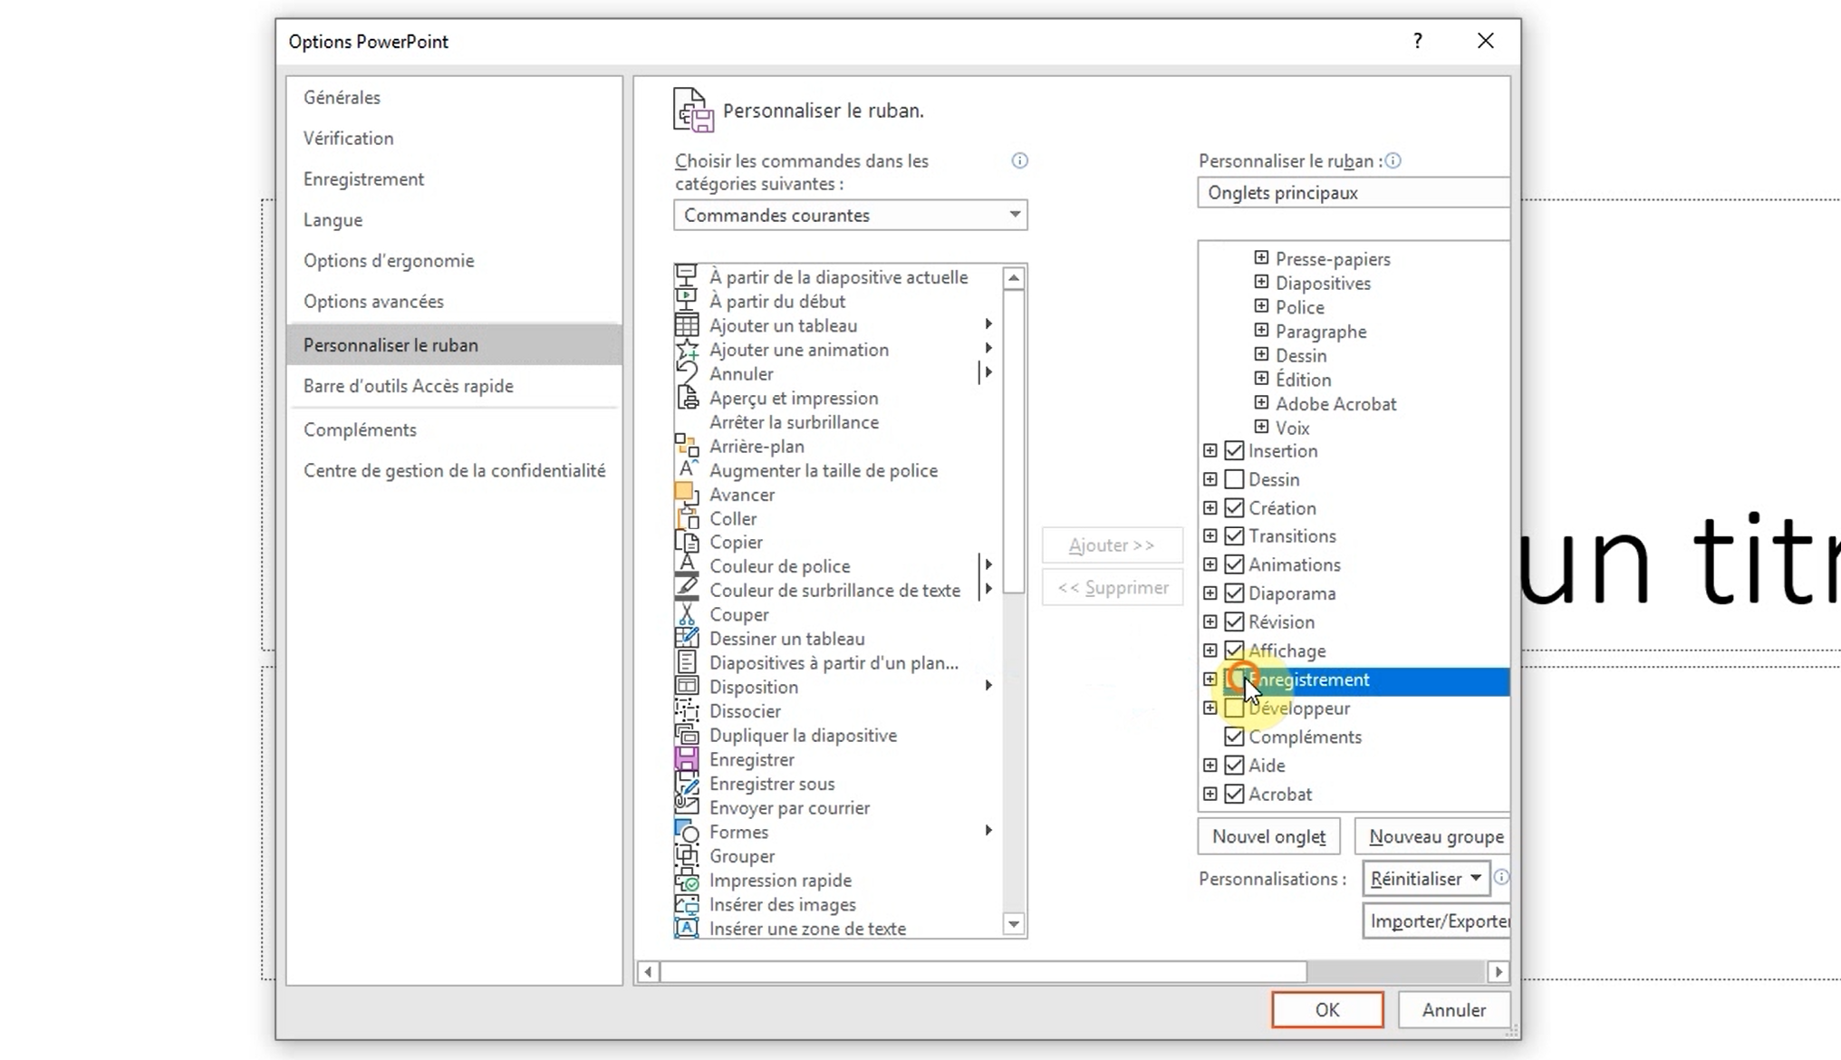Screen dimensions: 1841x1060
Task: Expand the Presse-papiers group
Action: pos(1261,258)
